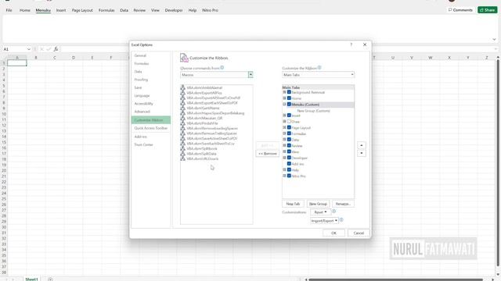Open the Name Box dropdown arrow

(x=29, y=49)
